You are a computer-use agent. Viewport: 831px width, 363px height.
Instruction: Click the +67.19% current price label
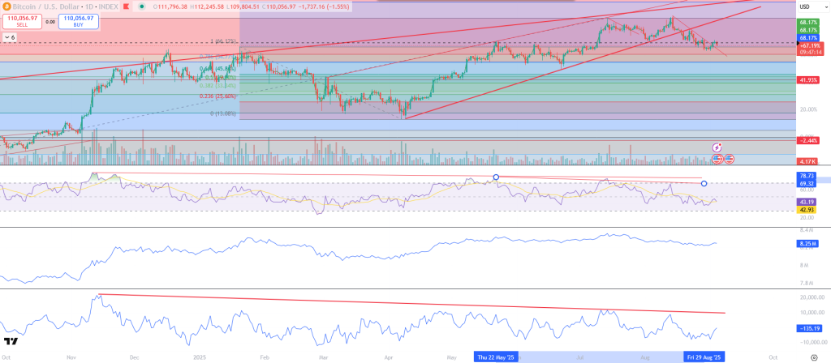pos(809,45)
